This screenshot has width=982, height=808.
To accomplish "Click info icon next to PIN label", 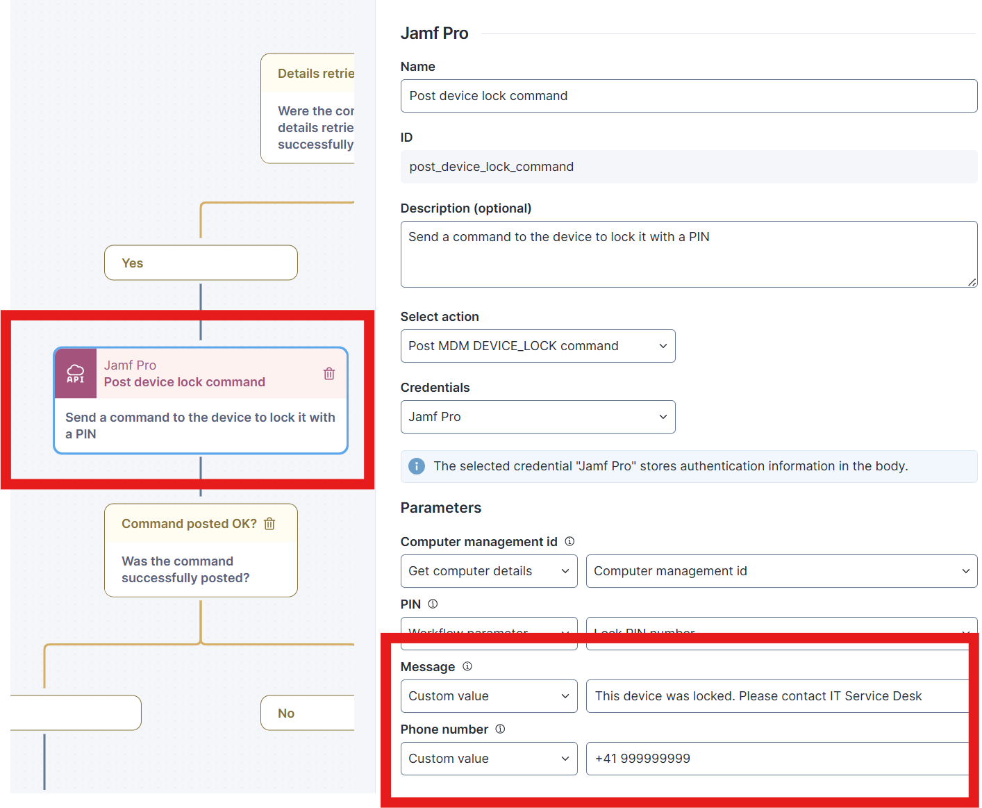I will point(433,604).
